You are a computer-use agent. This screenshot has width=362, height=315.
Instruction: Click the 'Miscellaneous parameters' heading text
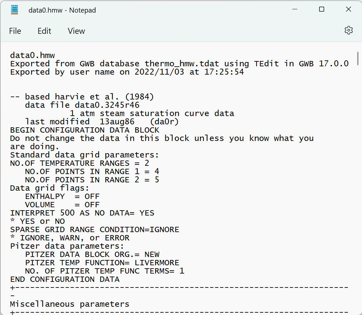70,304
